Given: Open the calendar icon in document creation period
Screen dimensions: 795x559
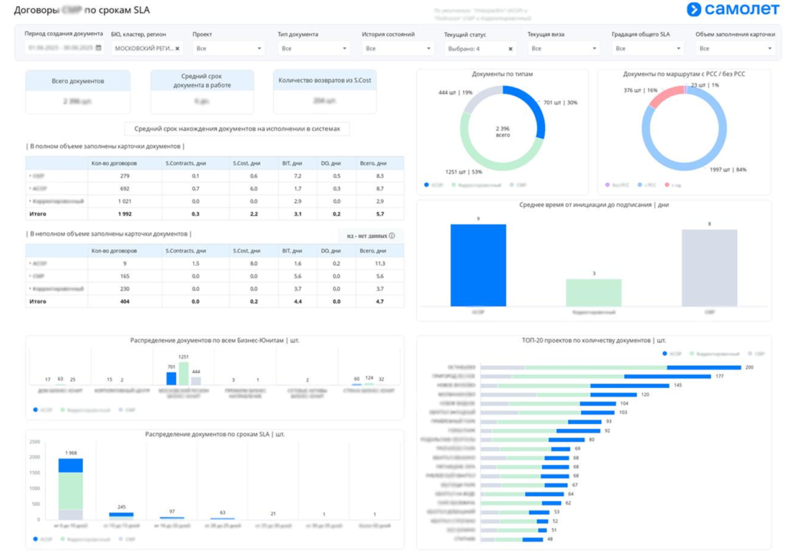Looking at the screenshot, I should click(98, 48).
